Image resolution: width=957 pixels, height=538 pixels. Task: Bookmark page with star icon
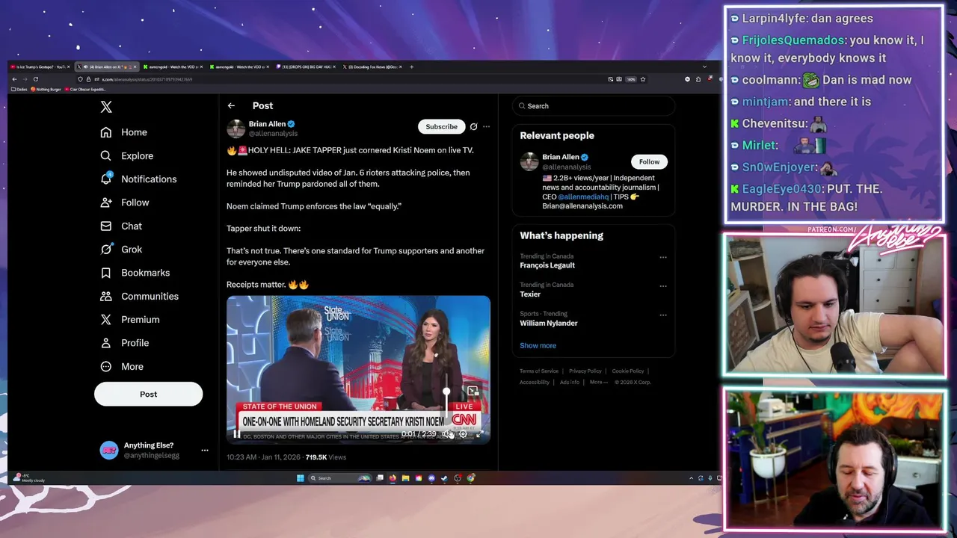643,79
